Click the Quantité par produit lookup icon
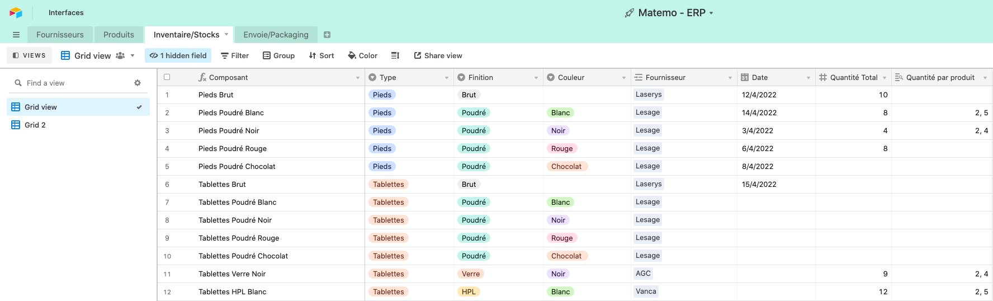 899,77
